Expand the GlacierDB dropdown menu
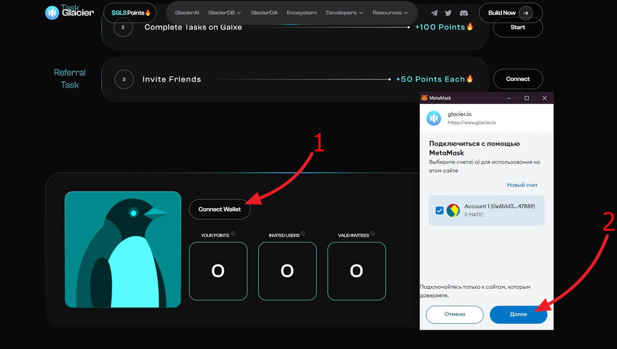The height and width of the screenshot is (349, 617). pos(225,13)
